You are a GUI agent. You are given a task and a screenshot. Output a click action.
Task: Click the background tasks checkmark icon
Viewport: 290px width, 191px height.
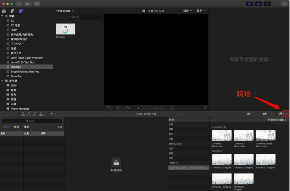click(37, 4)
